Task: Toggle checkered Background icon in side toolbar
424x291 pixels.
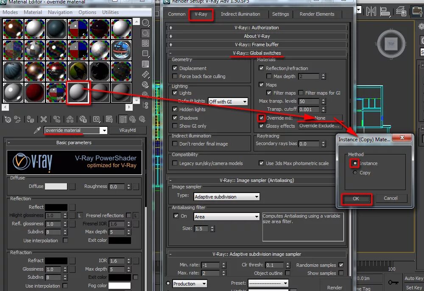Action: (145, 43)
